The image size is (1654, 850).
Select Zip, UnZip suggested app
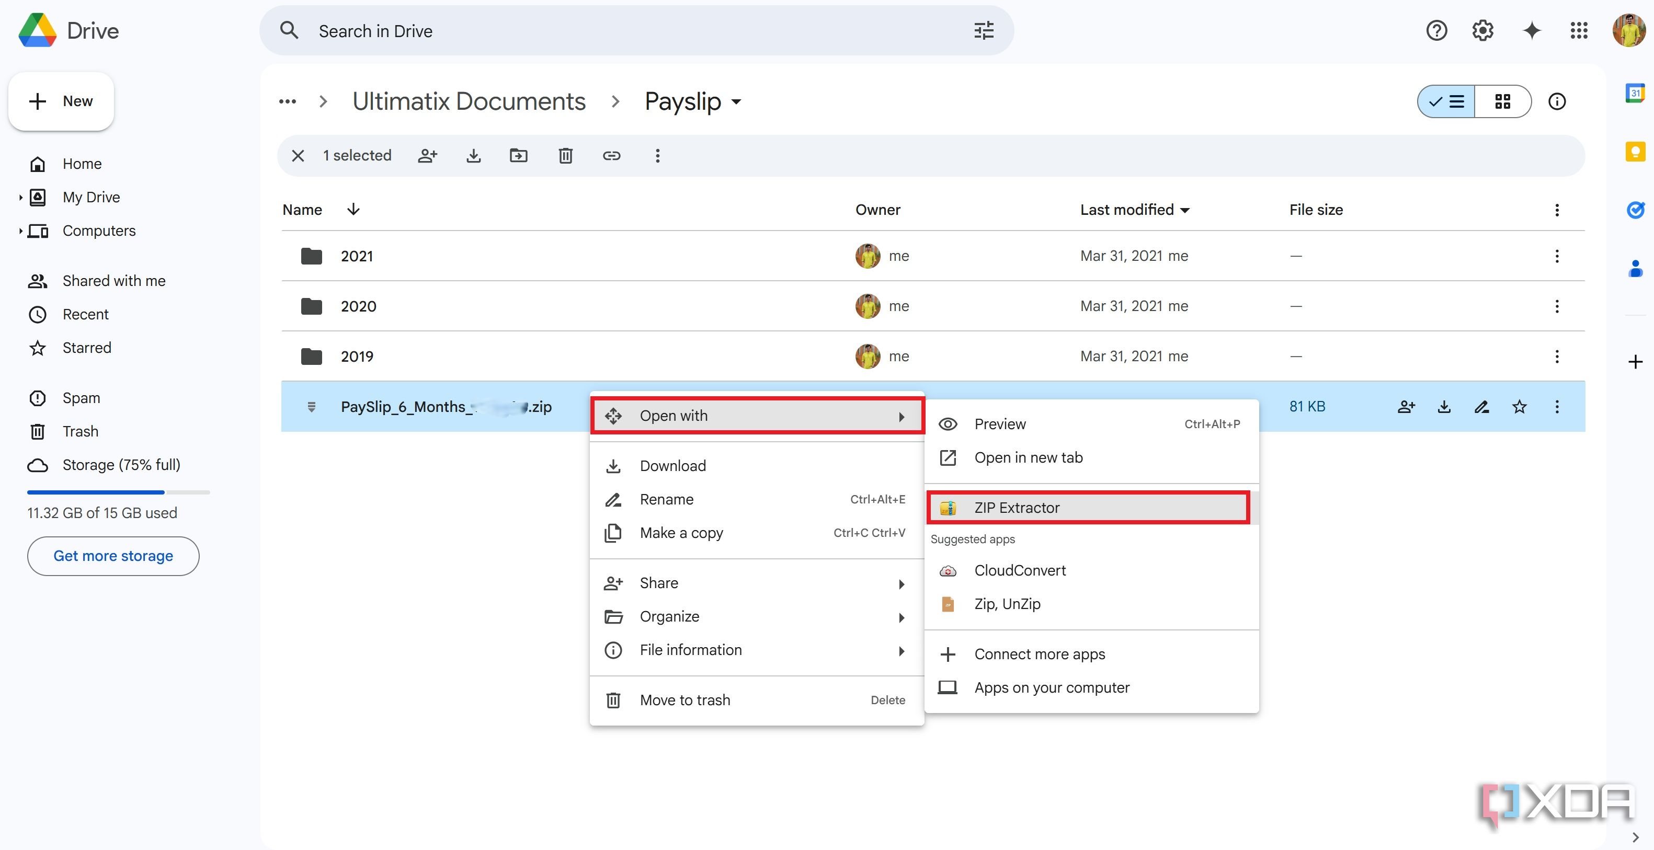(x=1091, y=603)
